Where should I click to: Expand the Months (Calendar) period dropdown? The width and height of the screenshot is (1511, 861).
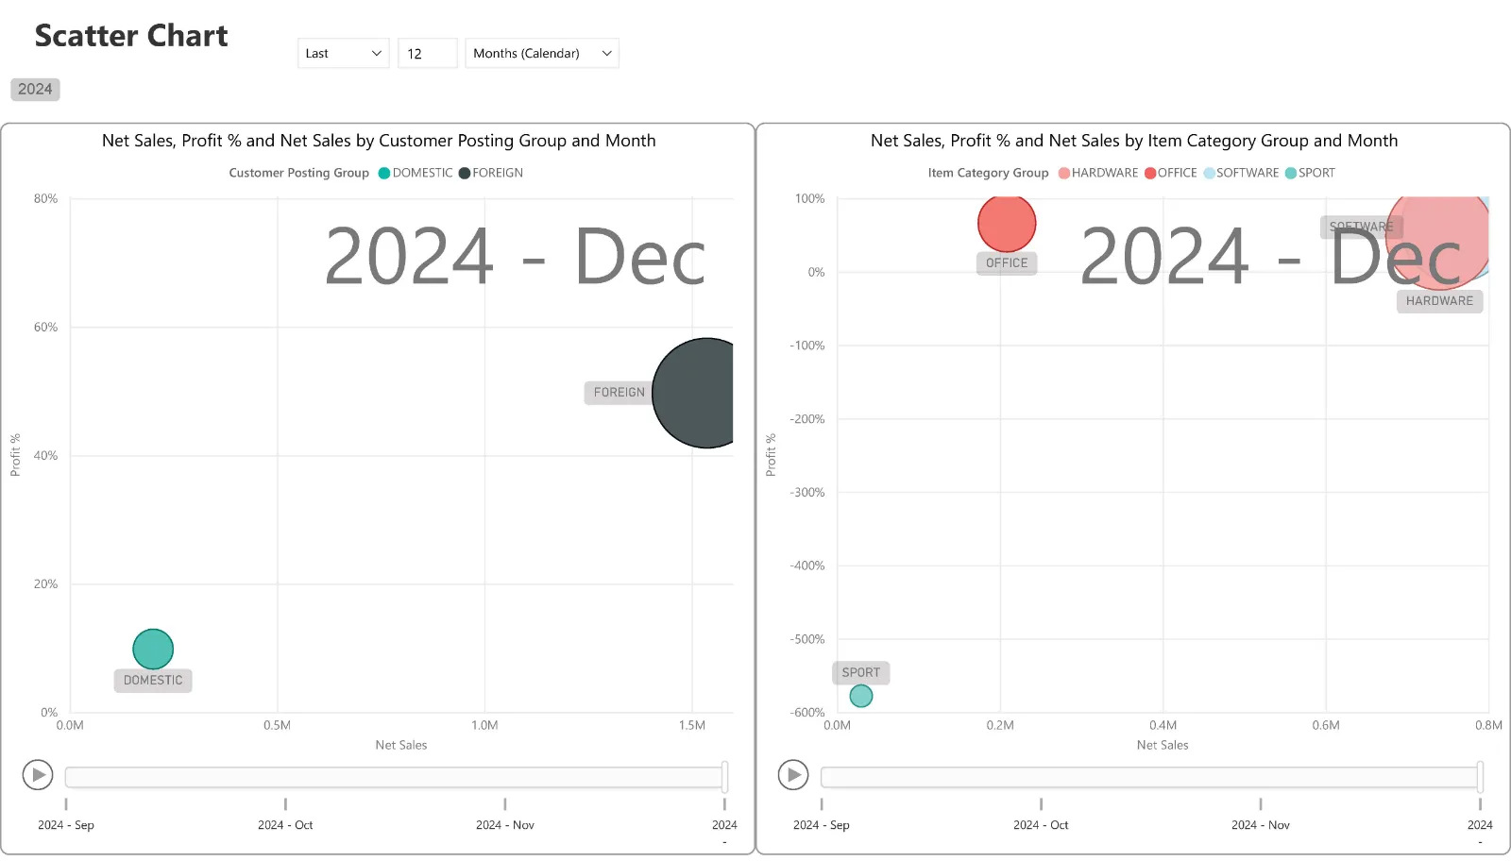(541, 54)
